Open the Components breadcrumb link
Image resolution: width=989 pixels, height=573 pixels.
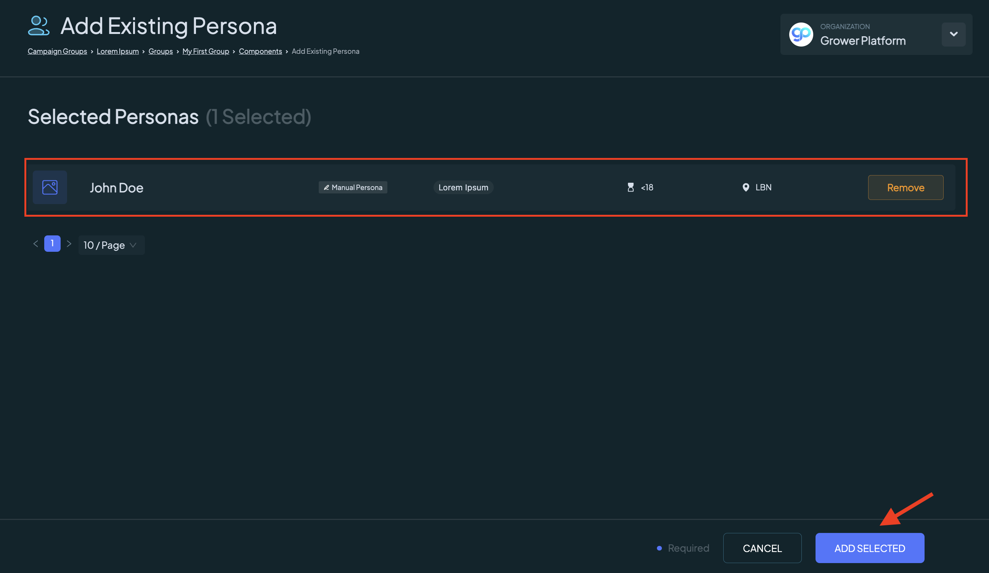pos(260,51)
